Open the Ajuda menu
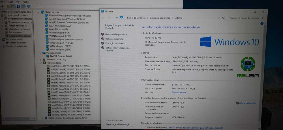Image resolution: width=283 pixels, height=130 pixels. point(25,1)
